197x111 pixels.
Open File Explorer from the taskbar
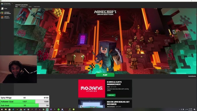click(x=6, y=110)
